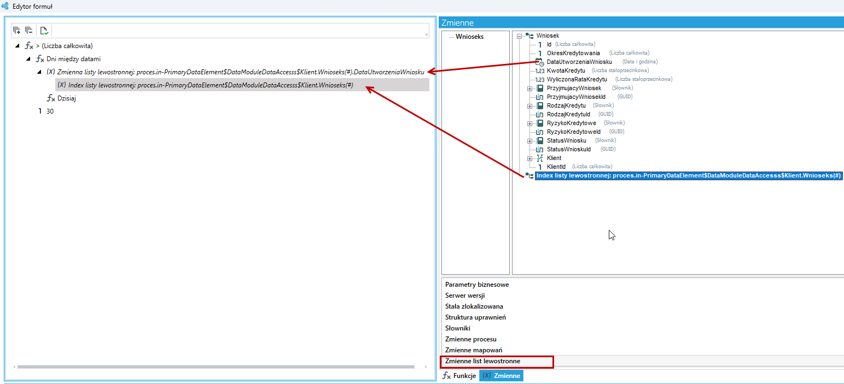Open the 'Struktura uprawnień' category
The width and height of the screenshot is (844, 384).
(475, 317)
